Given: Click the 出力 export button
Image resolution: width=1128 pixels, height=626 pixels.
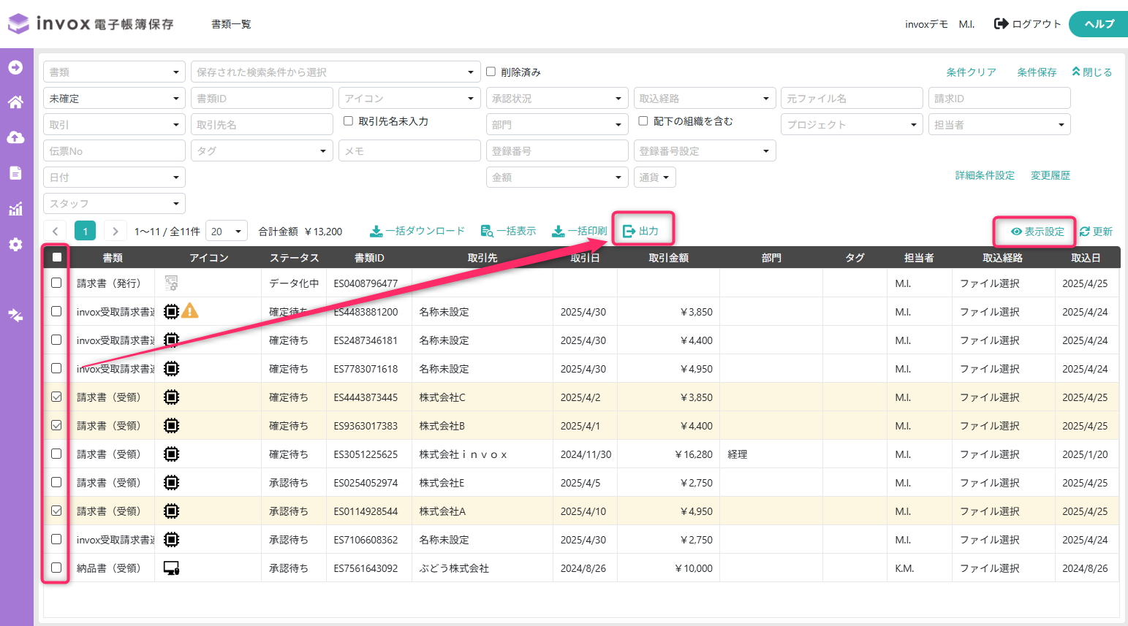Looking at the screenshot, I should click(641, 231).
